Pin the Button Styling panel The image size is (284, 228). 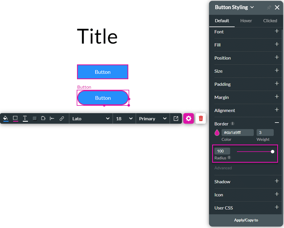coord(269,7)
